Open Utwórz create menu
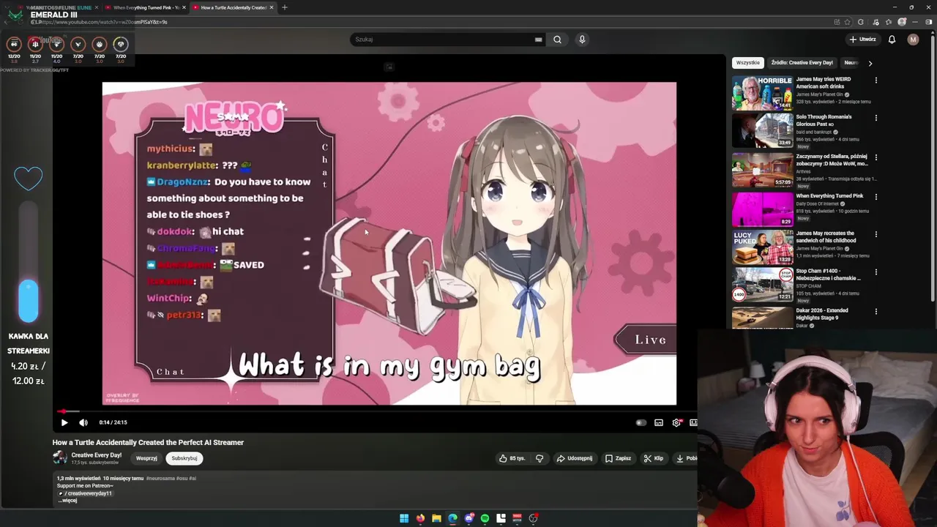 (x=862, y=40)
